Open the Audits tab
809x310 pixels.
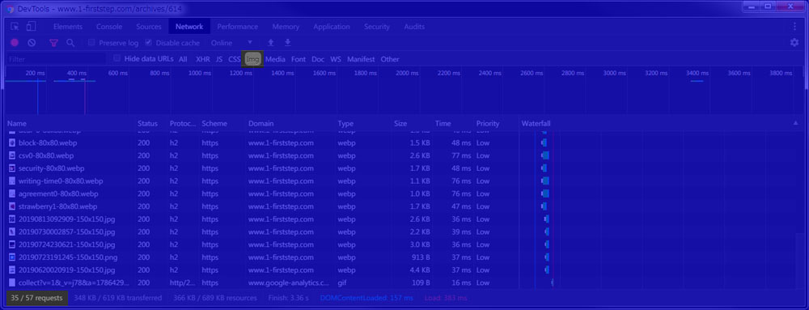414,27
